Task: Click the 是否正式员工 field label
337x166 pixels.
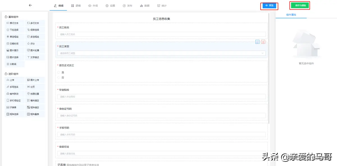Action: [x=66, y=65]
